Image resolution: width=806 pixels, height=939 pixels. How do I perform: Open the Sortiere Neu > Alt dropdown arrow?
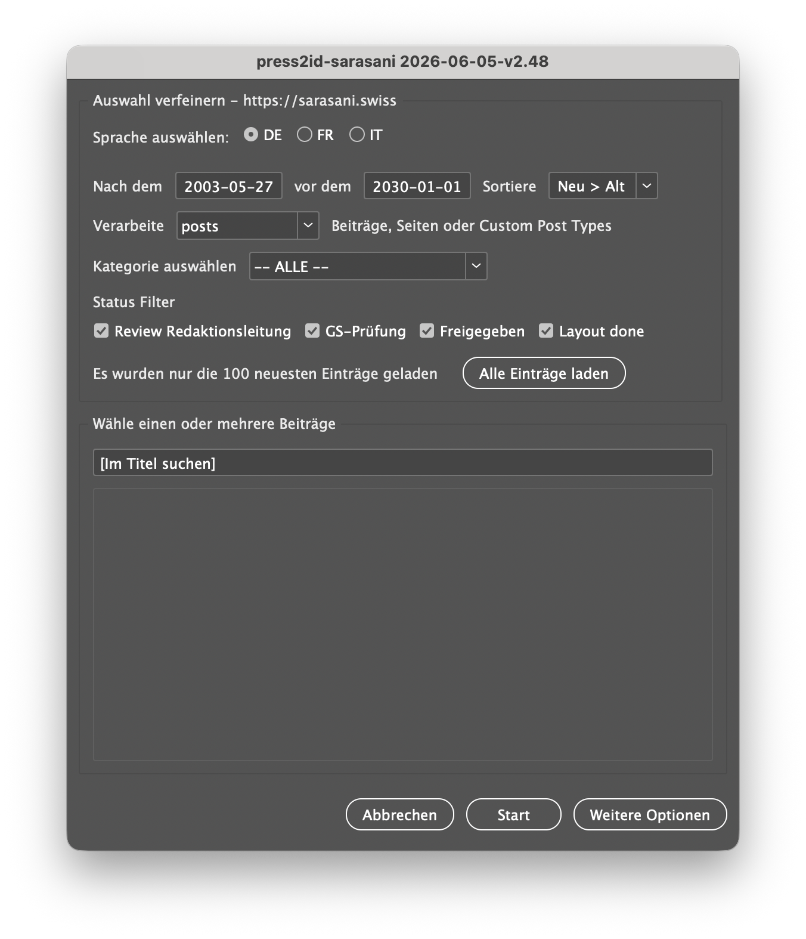(647, 186)
